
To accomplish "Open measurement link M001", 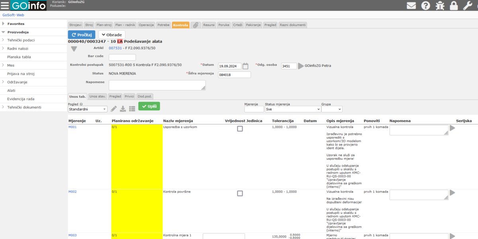I will click(x=72, y=127).
